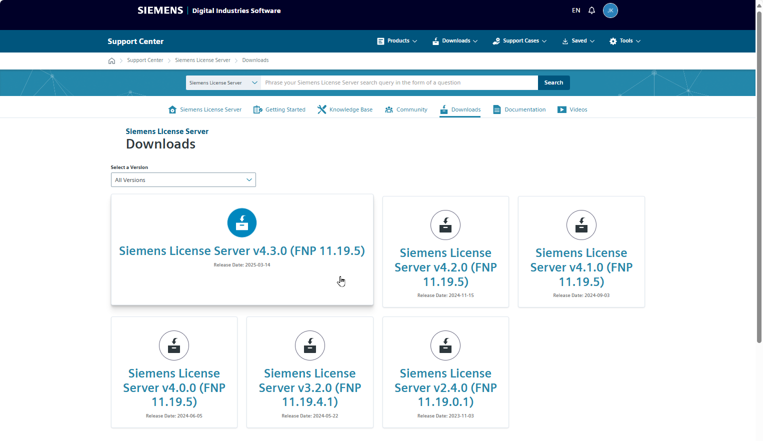Expand the Tools dropdown chevron
Image resolution: width=763 pixels, height=441 pixels.
click(638, 41)
